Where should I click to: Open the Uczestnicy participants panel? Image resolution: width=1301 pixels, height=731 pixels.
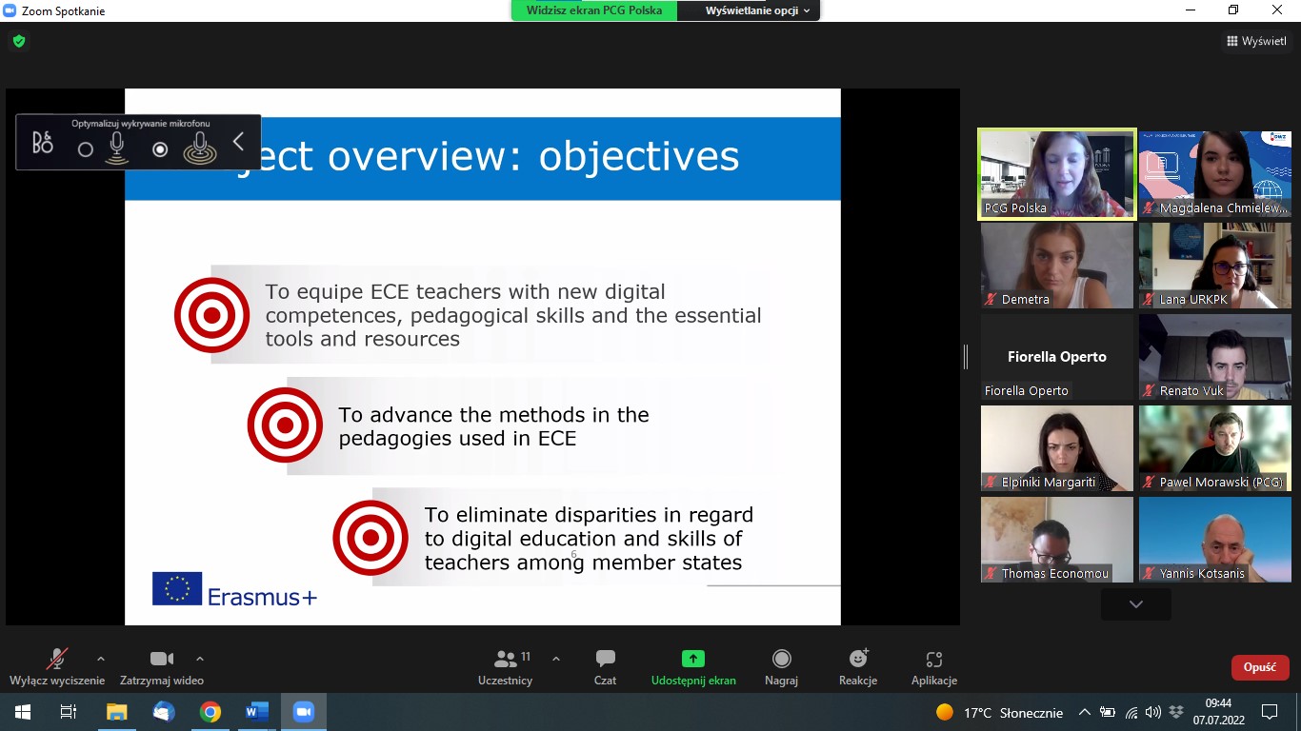[506, 666]
